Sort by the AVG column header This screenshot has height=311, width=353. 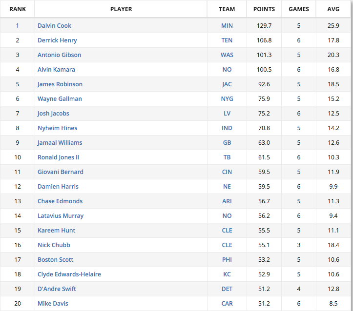click(x=333, y=9)
